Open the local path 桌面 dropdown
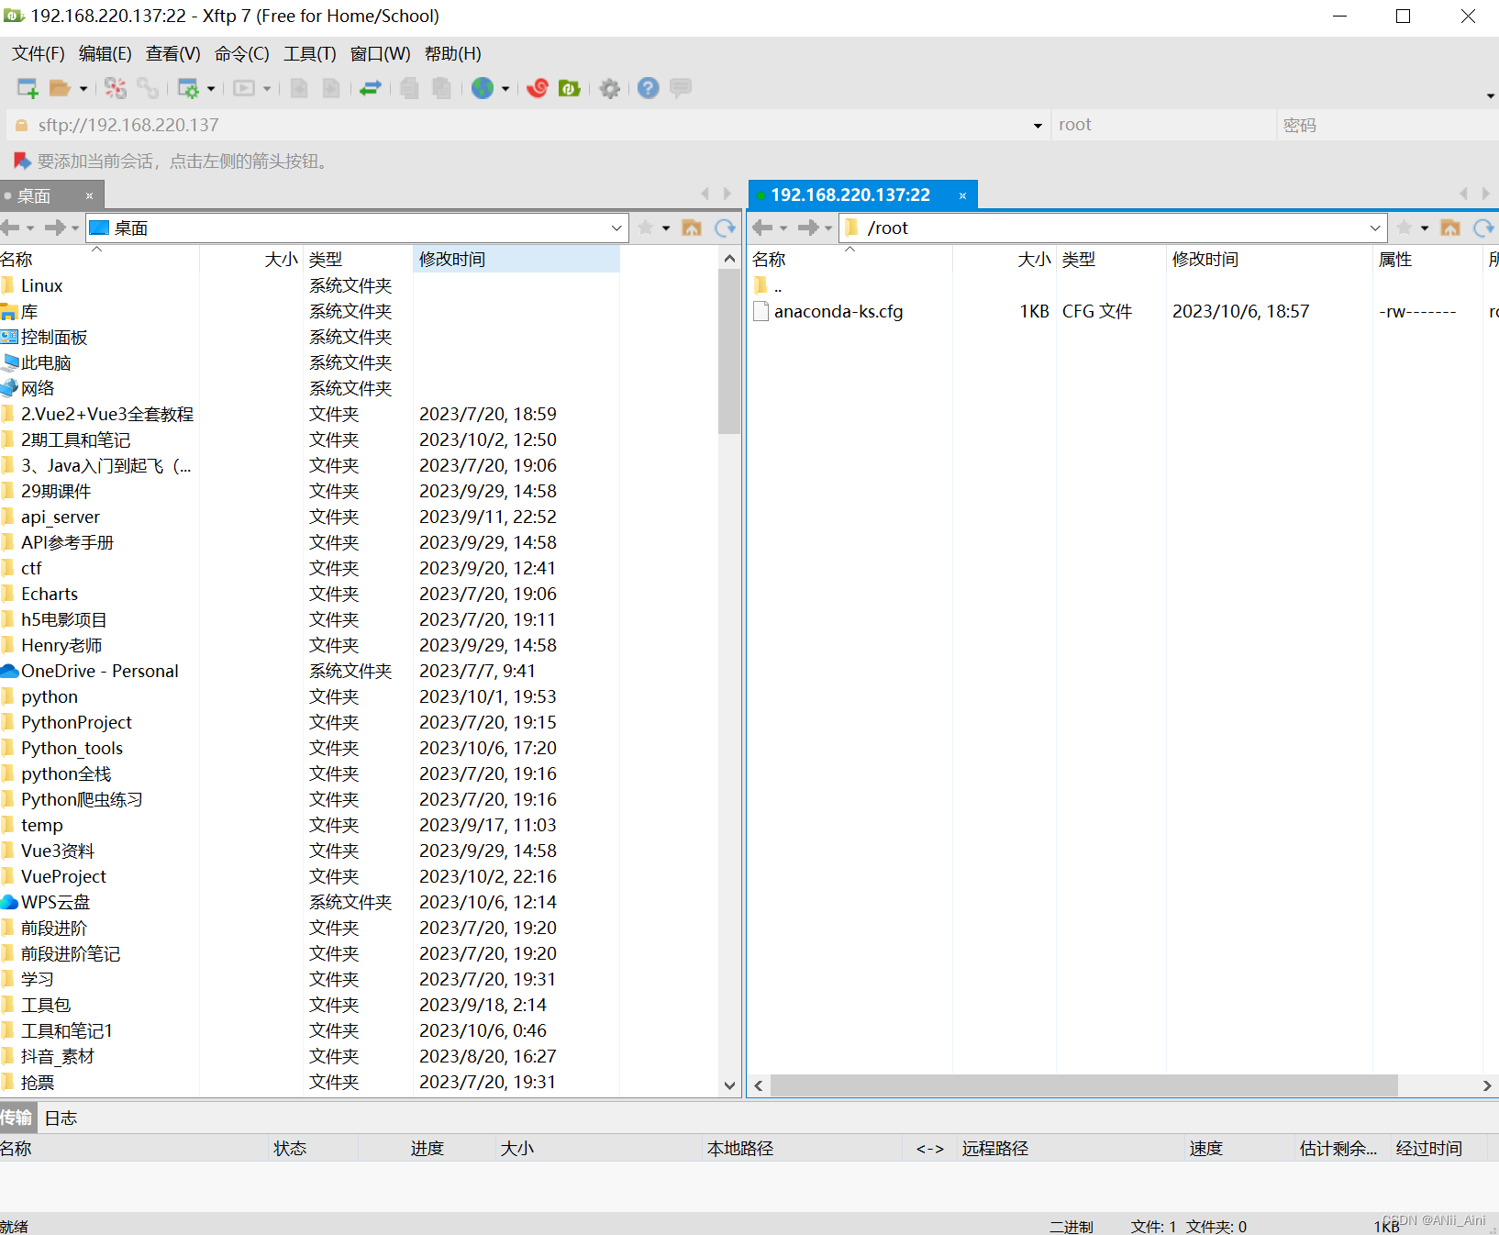1499x1235 pixels. [x=616, y=228]
